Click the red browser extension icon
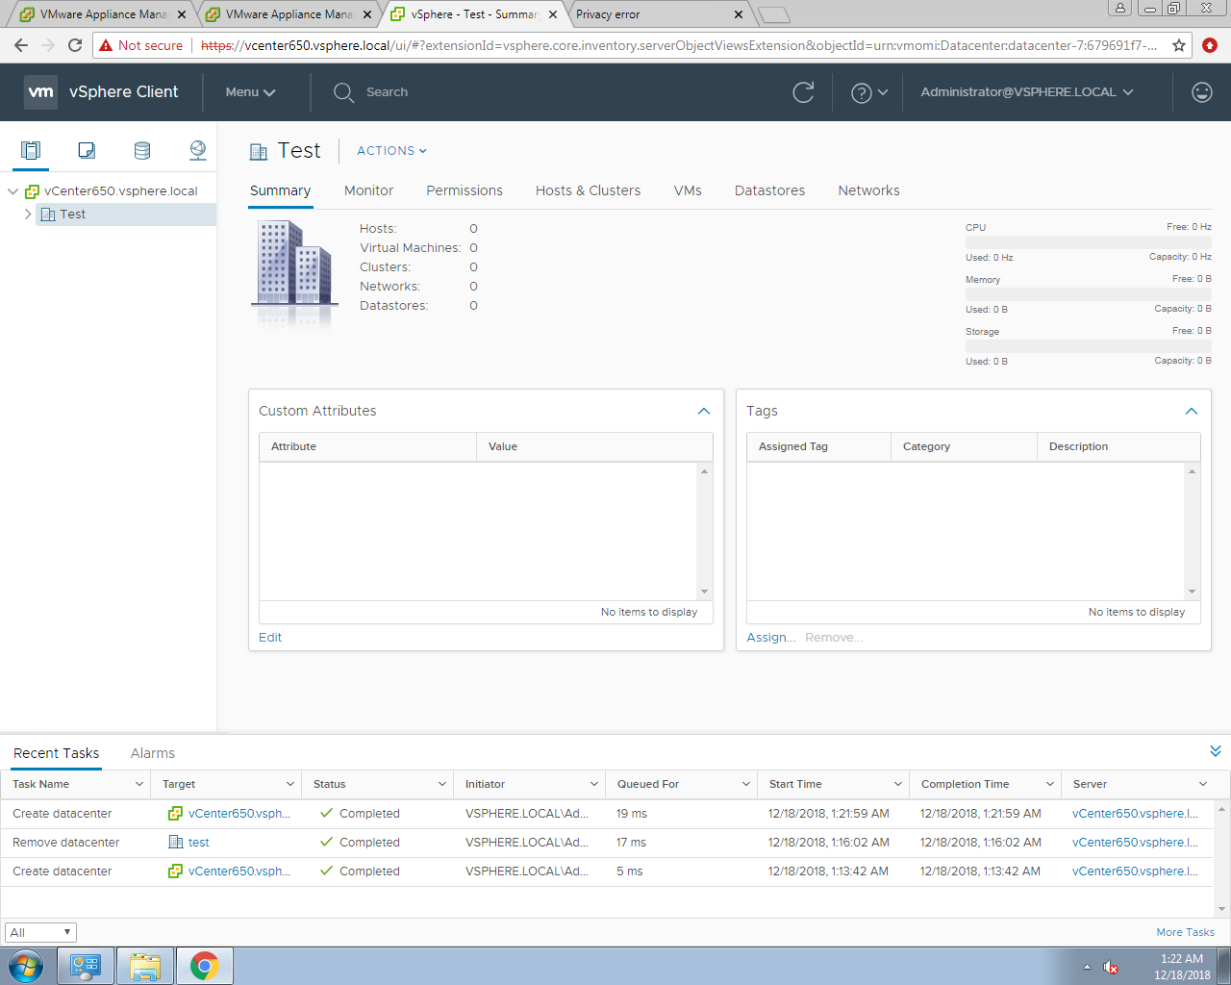This screenshot has width=1231, height=985. coord(1210,45)
